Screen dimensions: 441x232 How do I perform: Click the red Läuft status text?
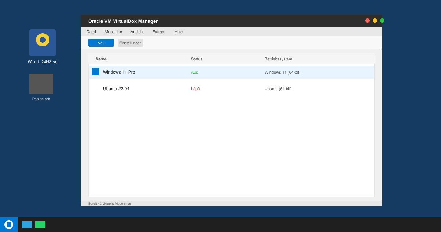[x=196, y=89]
